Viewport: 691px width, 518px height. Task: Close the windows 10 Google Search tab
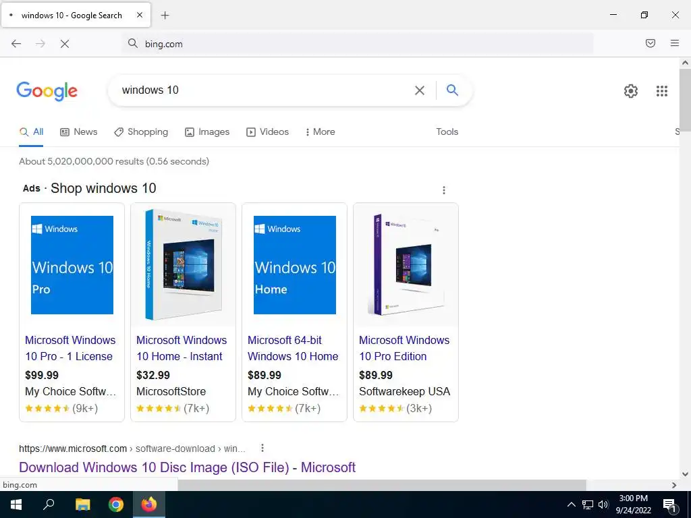pos(140,15)
